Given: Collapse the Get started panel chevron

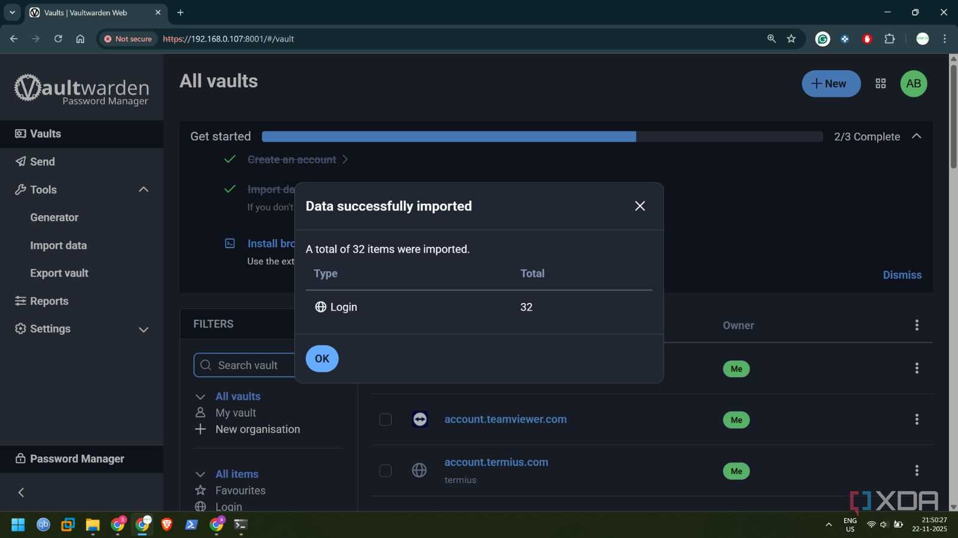Looking at the screenshot, I should [x=916, y=136].
